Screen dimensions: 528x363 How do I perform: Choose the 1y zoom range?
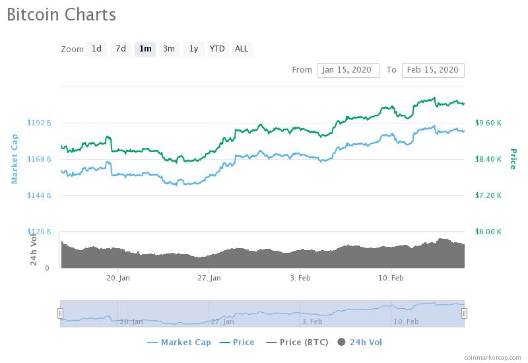pyautogui.click(x=193, y=49)
